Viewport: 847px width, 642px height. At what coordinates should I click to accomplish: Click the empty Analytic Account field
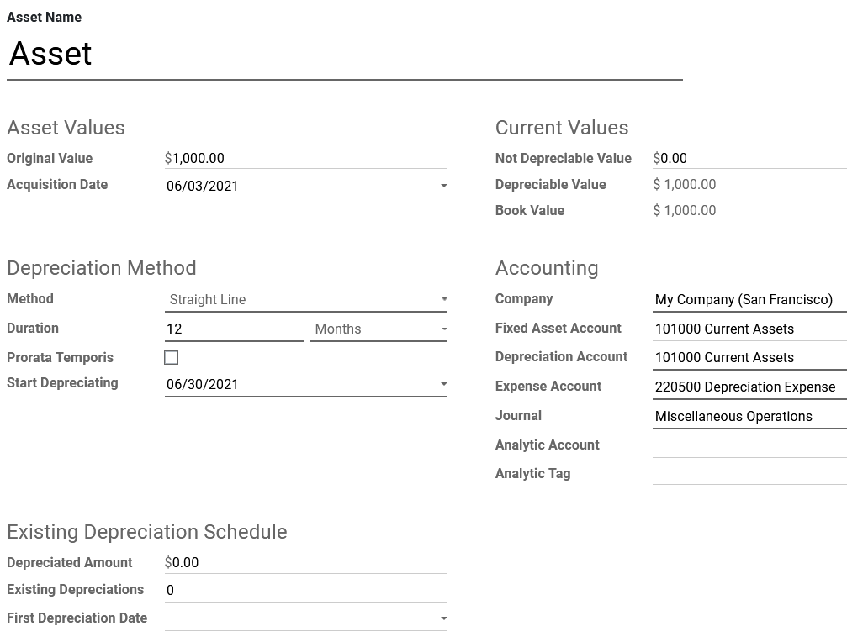(x=749, y=445)
